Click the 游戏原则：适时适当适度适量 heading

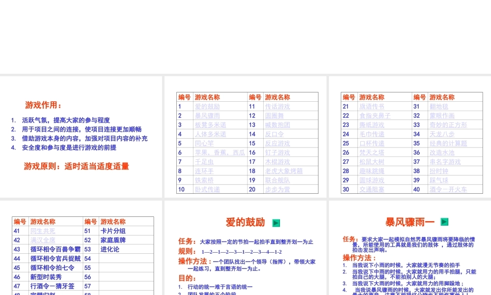pos(77,166)
